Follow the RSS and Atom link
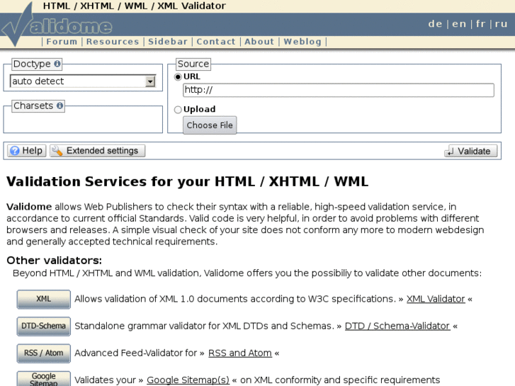Screen dimensions: 515x386 click(240, 353)
